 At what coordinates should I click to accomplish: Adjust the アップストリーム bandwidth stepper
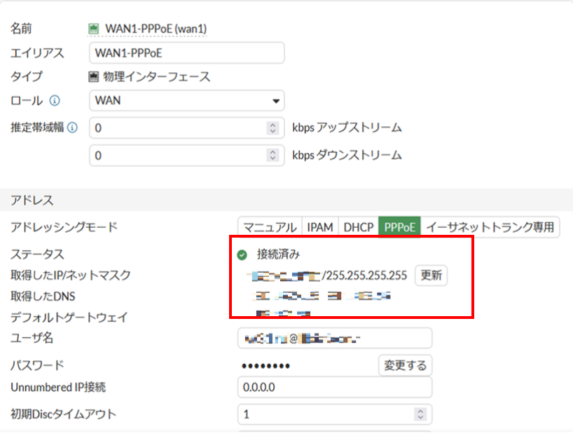(x=273, y=128)
